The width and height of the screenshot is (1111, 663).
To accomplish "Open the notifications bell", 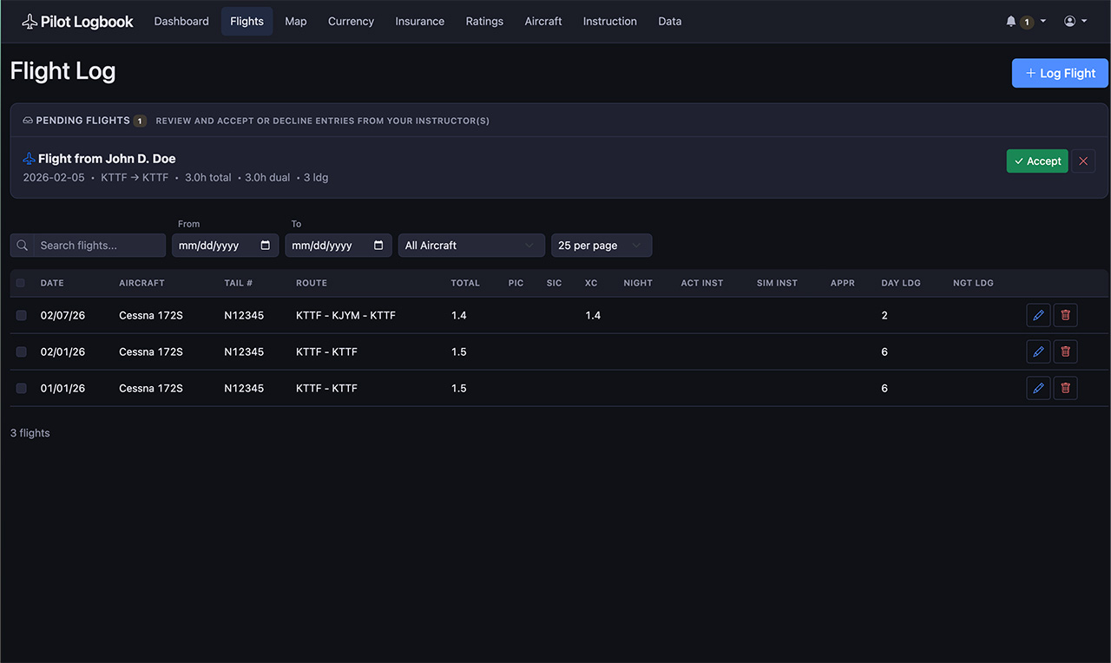I will (x=1011, y=22).
